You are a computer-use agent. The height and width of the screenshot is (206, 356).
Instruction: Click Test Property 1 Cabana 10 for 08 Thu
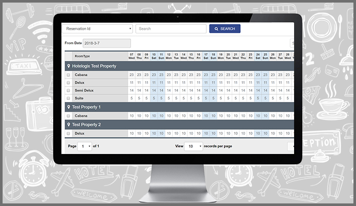coord(139,116)
